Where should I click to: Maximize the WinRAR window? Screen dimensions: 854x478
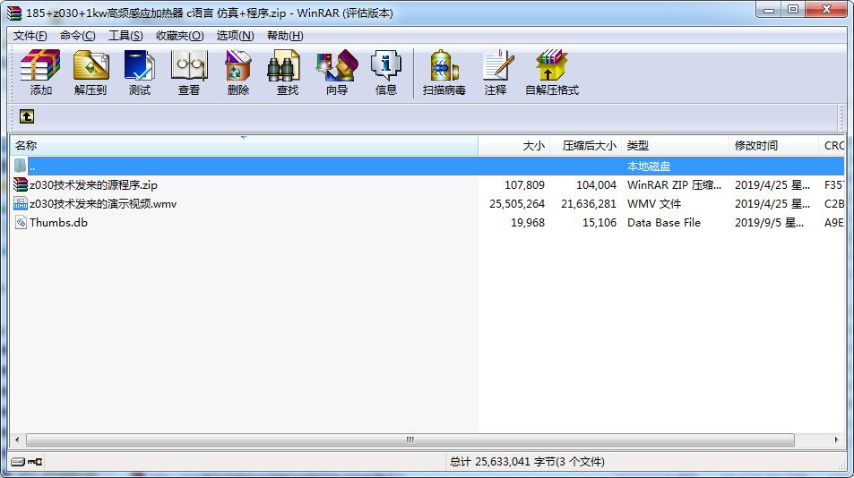tap(792, 10)
